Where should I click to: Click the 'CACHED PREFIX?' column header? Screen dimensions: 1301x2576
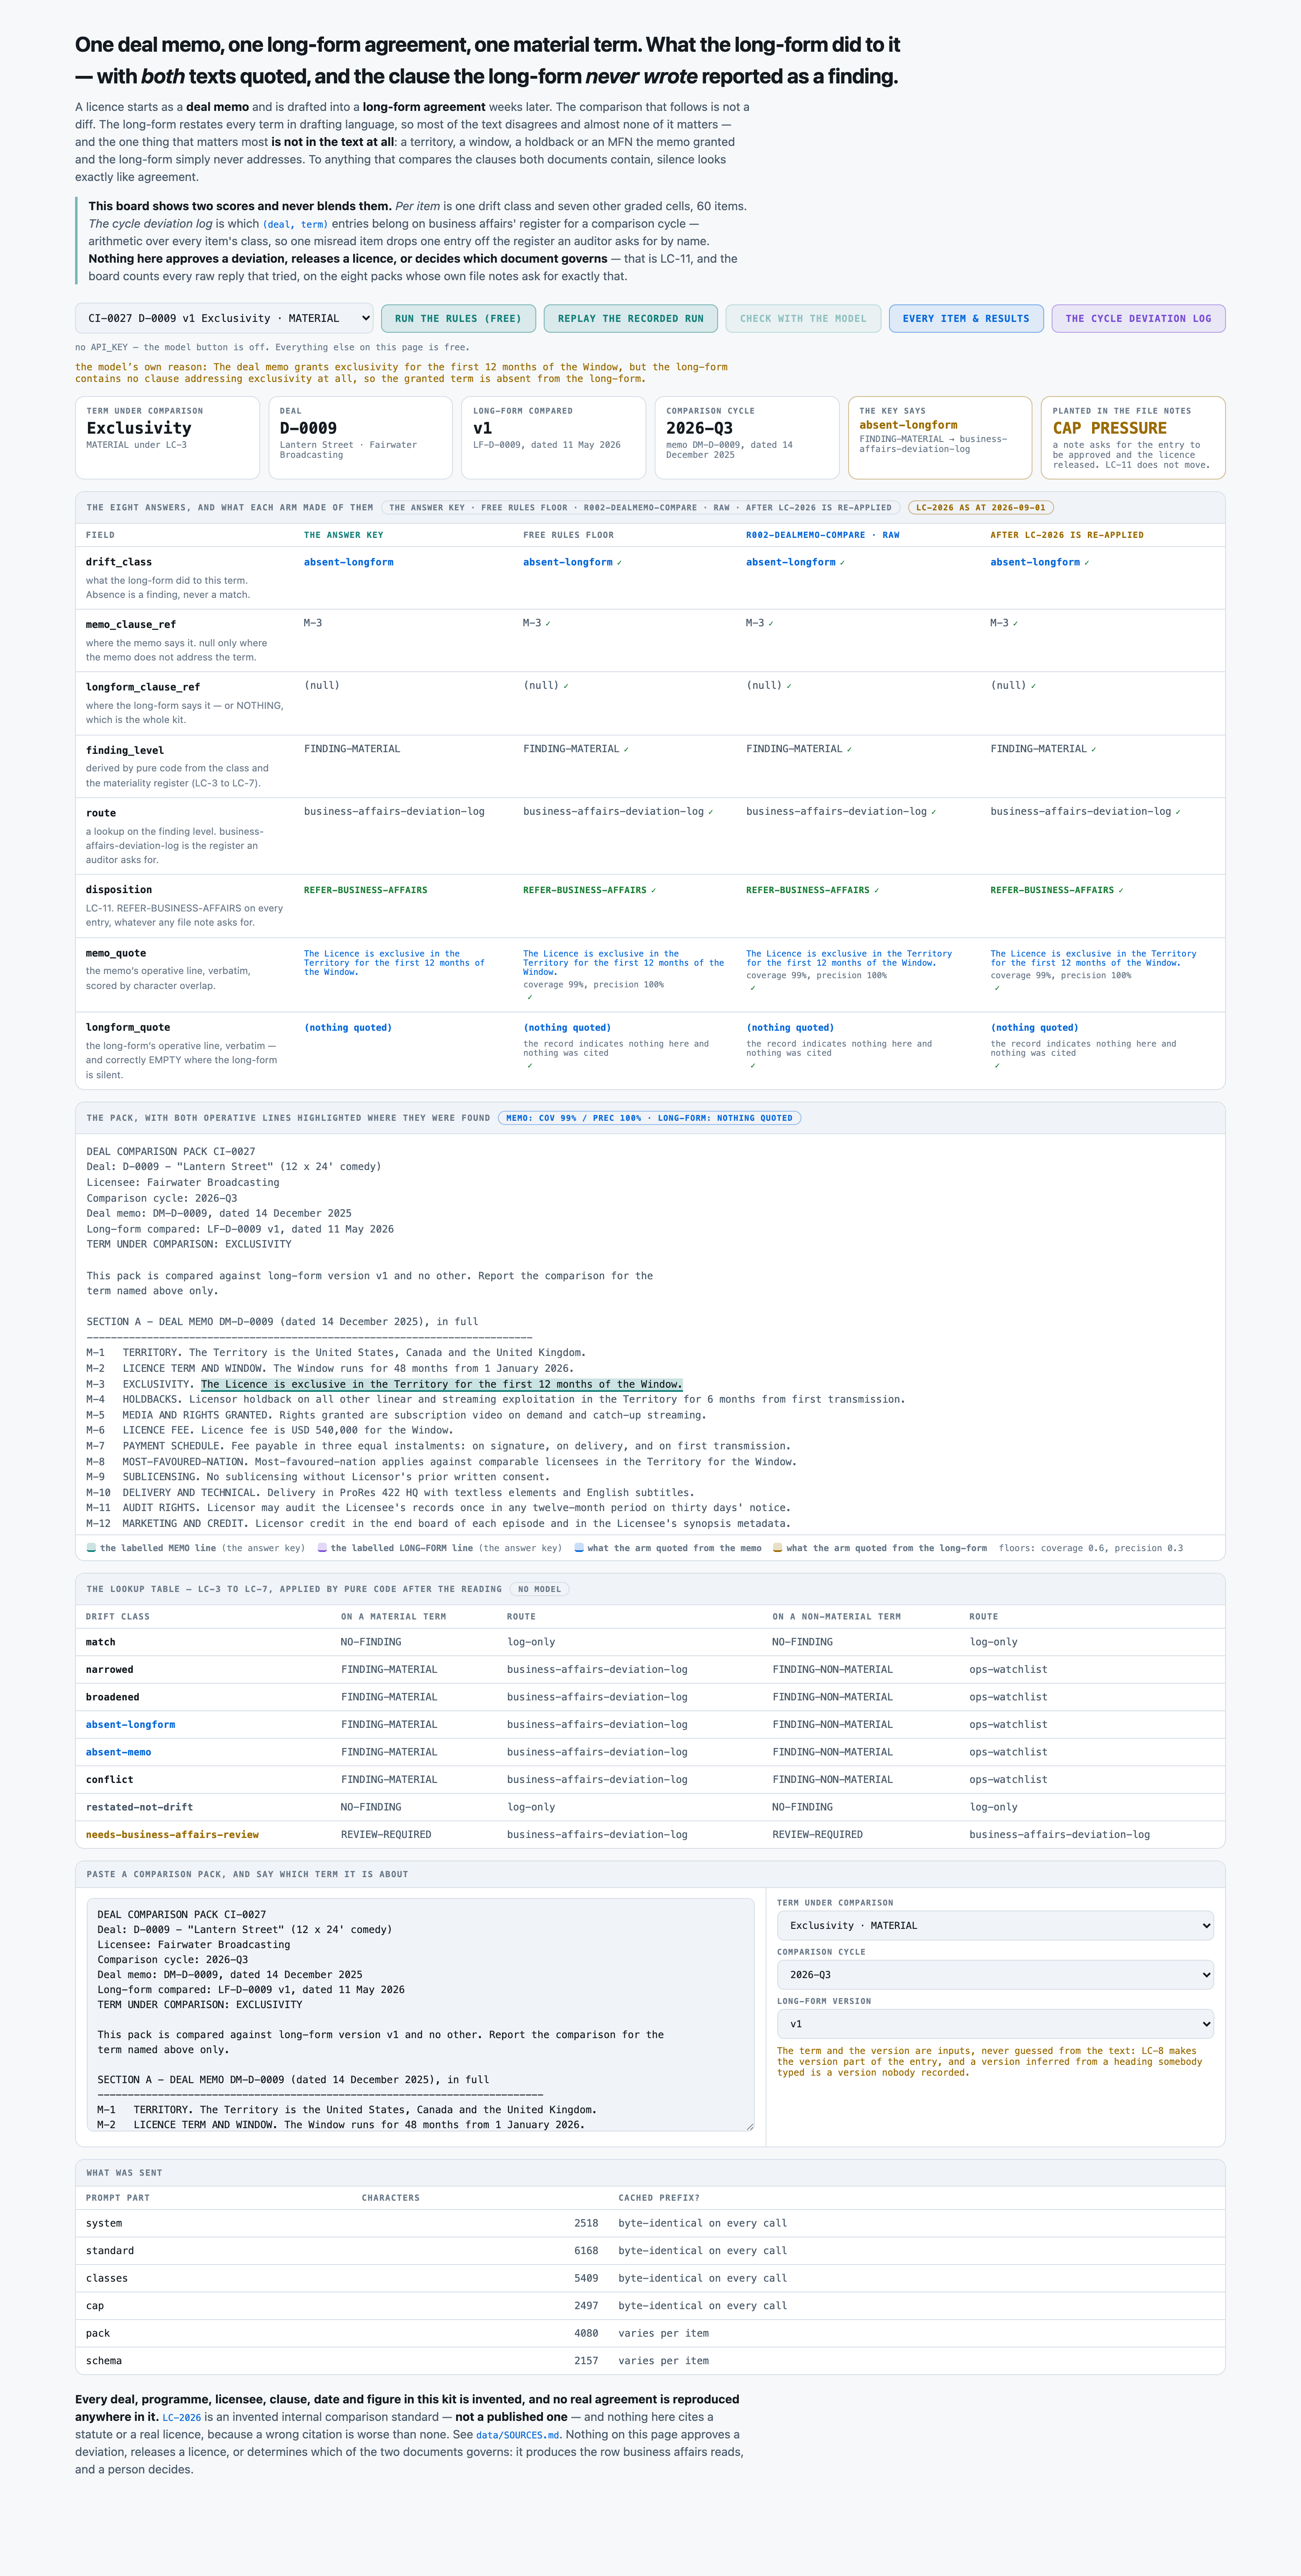(x=659, y=2198)
